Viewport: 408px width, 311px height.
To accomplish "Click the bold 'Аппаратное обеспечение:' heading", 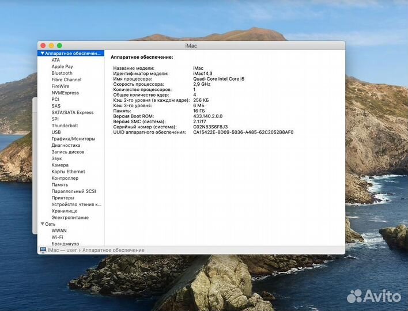I will 142,57.
